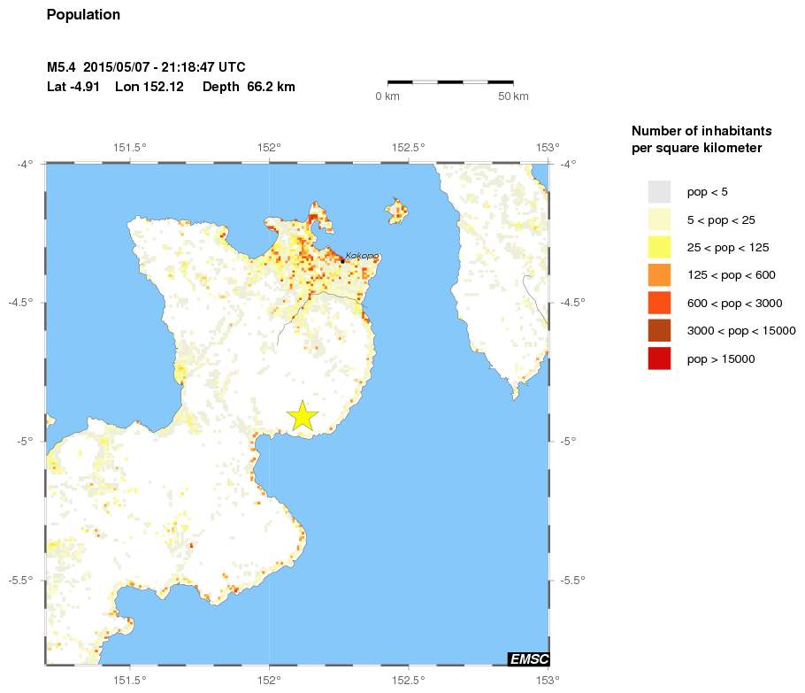Image resolution: width=805 pixels, height=693 pixels.
Task: Click the red 'pop > 15000' legend swatch
Action: click(659, 358)
